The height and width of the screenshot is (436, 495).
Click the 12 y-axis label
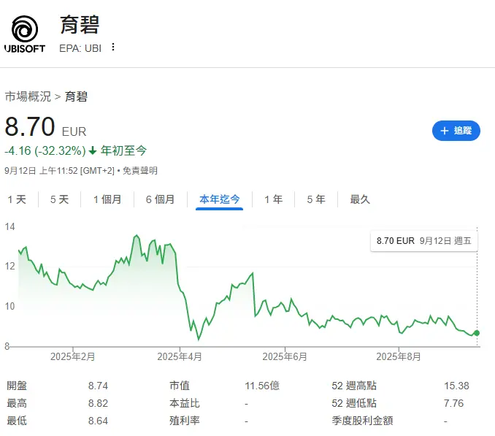(9, 266)
